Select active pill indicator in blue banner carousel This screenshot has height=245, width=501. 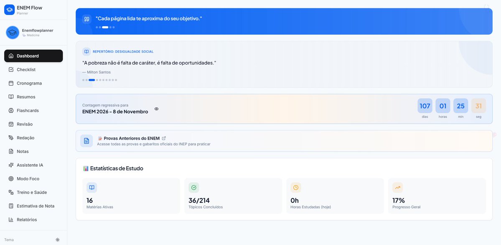coord(105,27)
